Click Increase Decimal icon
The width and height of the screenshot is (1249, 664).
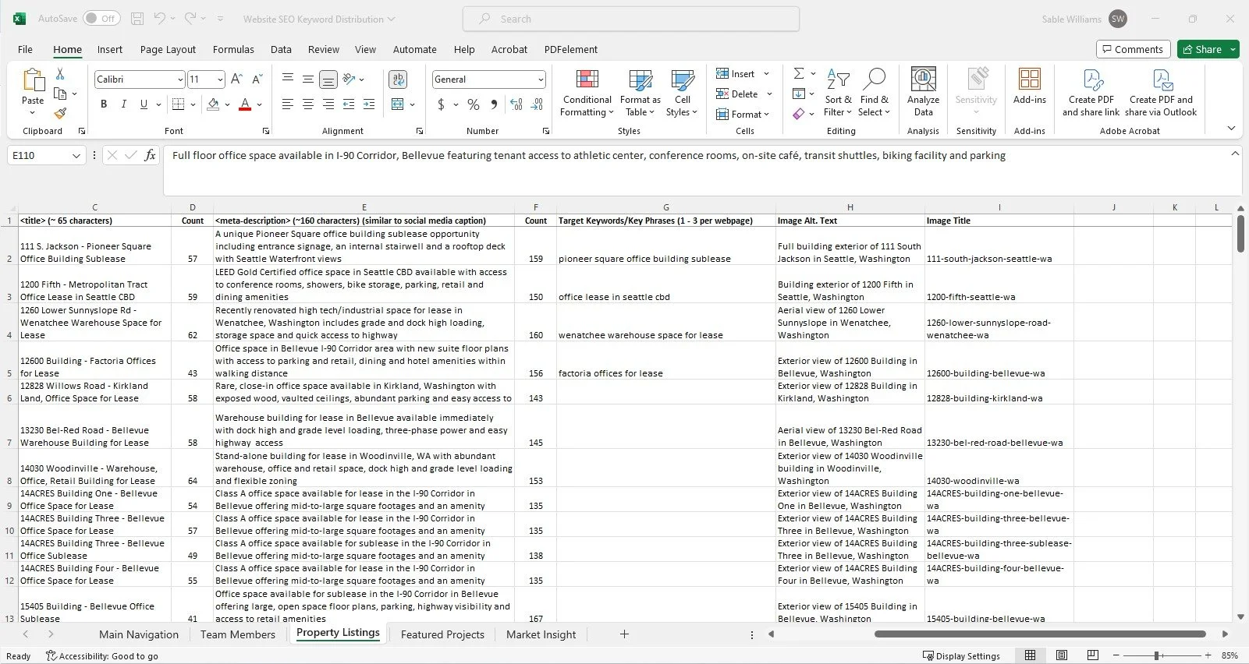[x=516, y=104]
